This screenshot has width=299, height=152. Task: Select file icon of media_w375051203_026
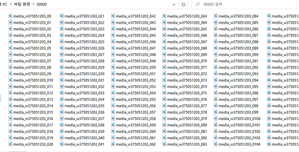(61, 48)
